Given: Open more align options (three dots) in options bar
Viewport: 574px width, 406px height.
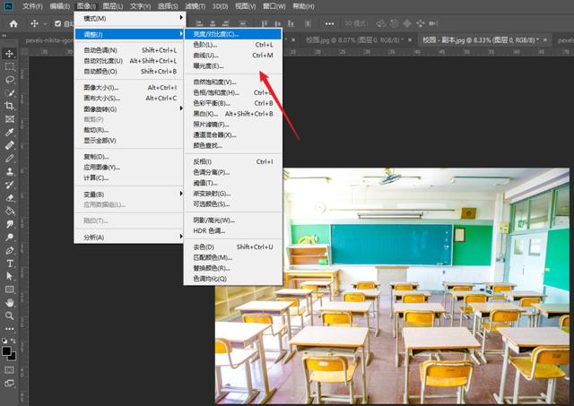Looking at the screenshot, I should click(x=329, y=24).
